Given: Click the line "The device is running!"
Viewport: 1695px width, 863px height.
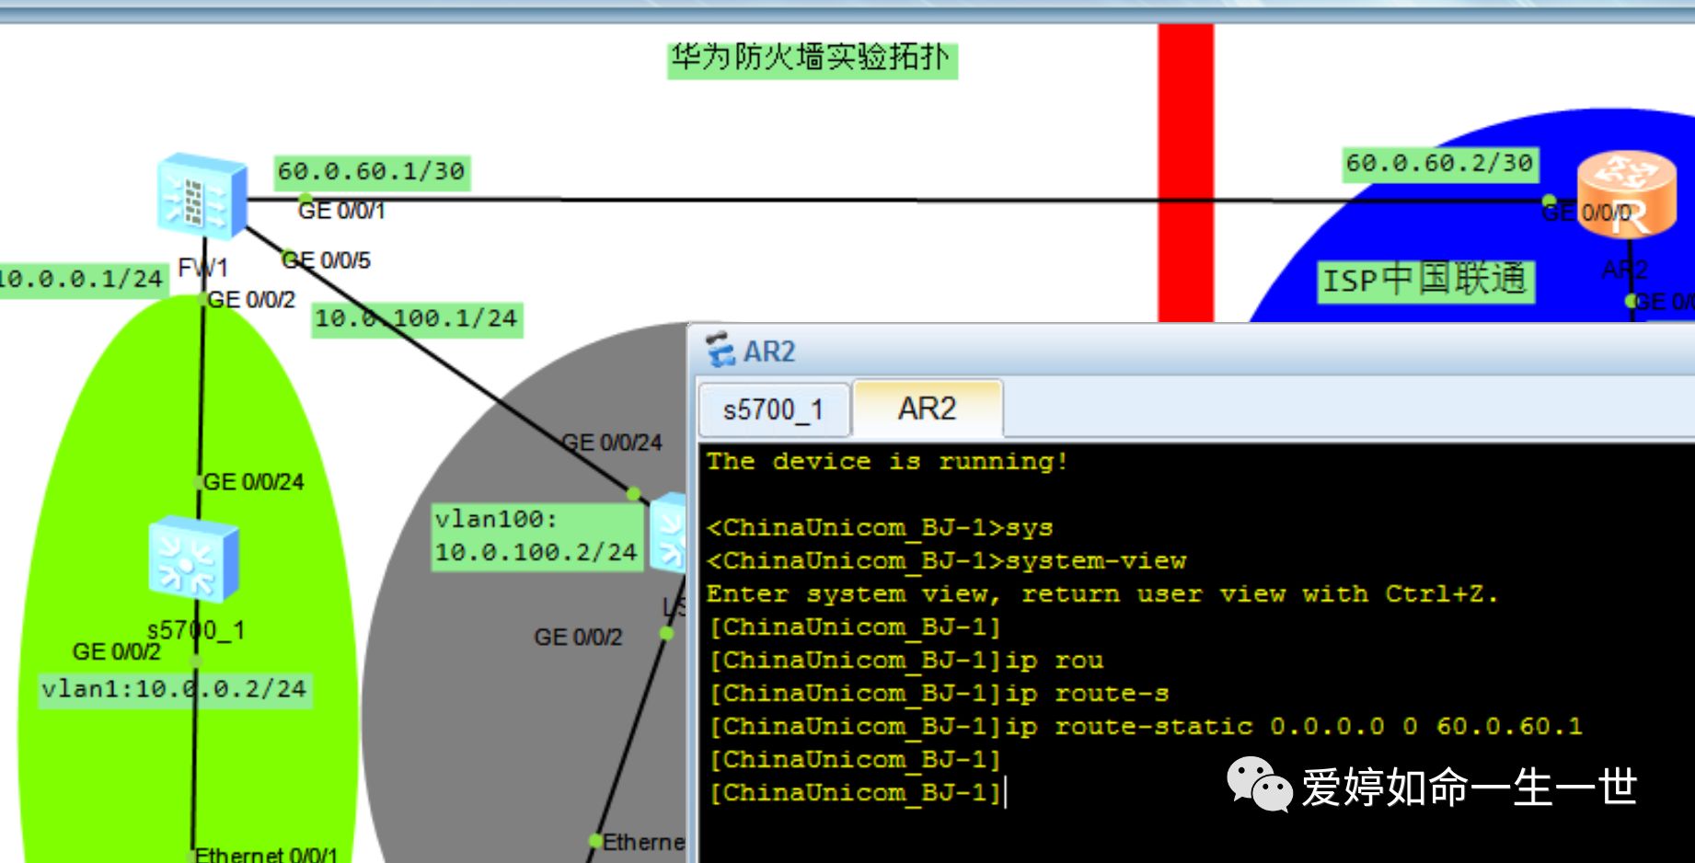Looking at the screenshot, I should pos(887,461).
